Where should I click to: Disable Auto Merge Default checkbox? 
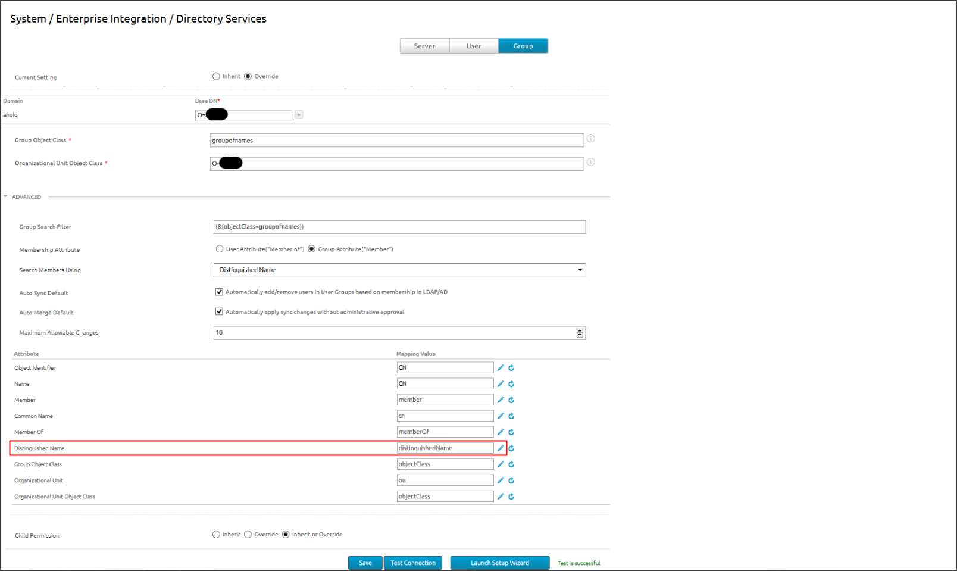click(x=219, y=312)
